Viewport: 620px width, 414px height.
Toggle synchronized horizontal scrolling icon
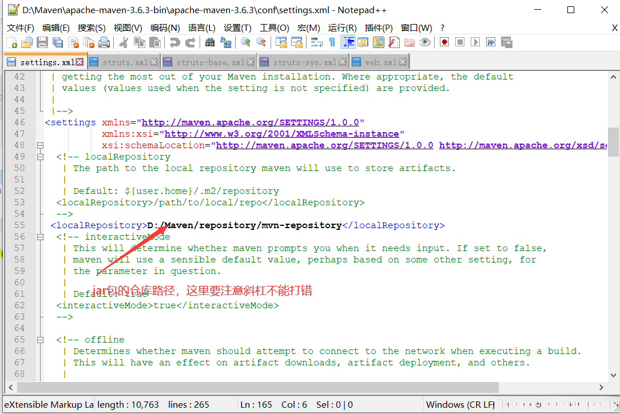296,42
